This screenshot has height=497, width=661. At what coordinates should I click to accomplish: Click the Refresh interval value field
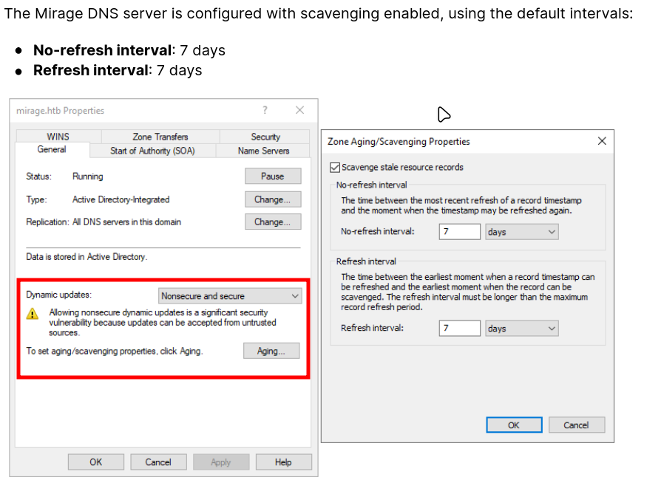point(460,329)
